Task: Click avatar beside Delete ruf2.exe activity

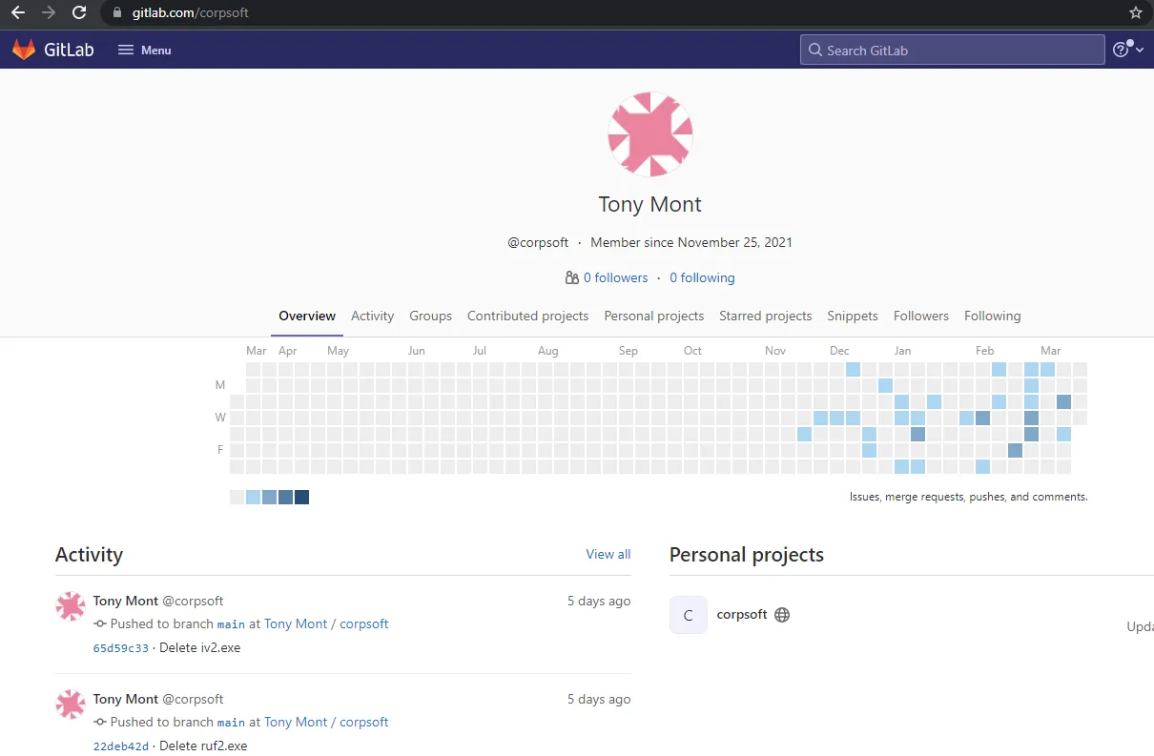Action: coord(71,705)
